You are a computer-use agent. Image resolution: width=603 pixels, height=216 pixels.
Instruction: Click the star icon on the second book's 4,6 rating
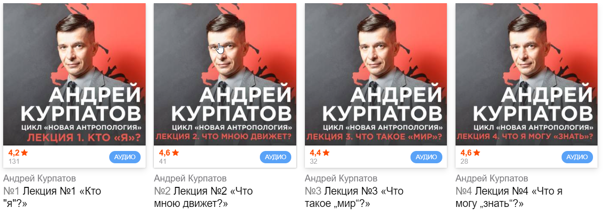click(175, 152)
